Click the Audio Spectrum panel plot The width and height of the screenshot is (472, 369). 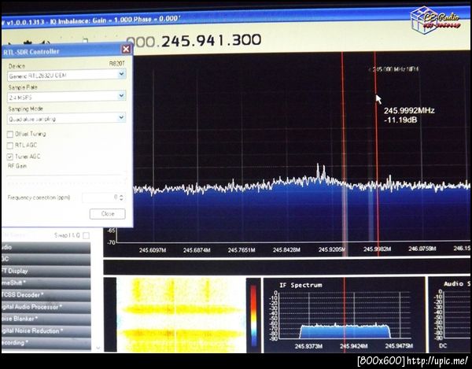(x=457, y=315)
